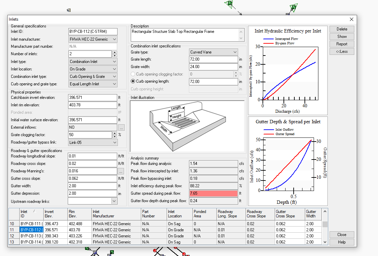This screenshot has width=378, height=256.
Task: Click the Show button
Action: pos(342,36)
